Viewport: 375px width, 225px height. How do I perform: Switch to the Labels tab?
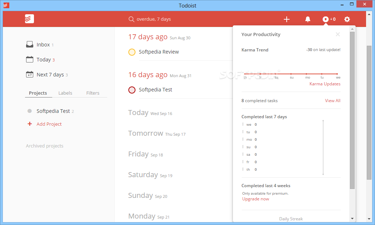65,93
